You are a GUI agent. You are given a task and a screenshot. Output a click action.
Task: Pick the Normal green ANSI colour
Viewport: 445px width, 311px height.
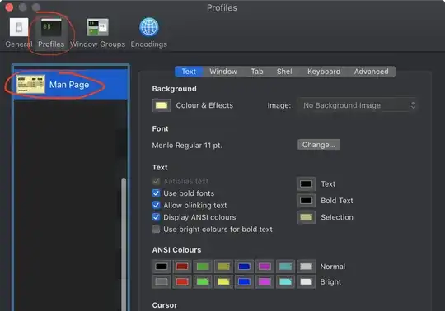(203, 267)
